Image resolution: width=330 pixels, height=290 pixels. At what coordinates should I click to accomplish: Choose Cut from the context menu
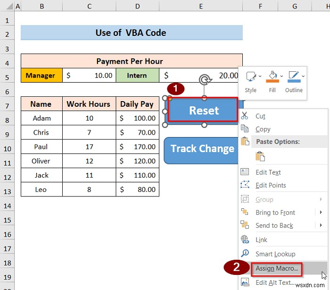point(283,116)
